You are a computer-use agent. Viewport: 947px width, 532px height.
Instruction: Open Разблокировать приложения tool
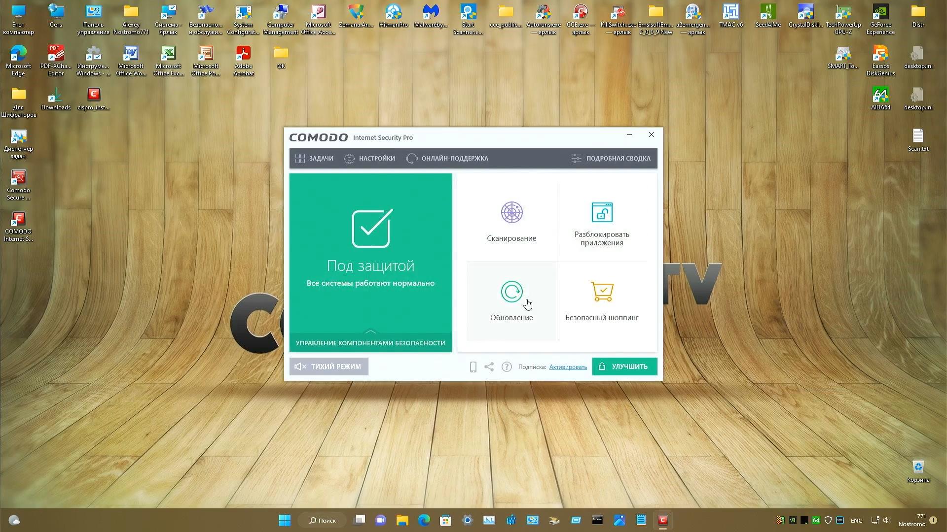tap(602, 222)
